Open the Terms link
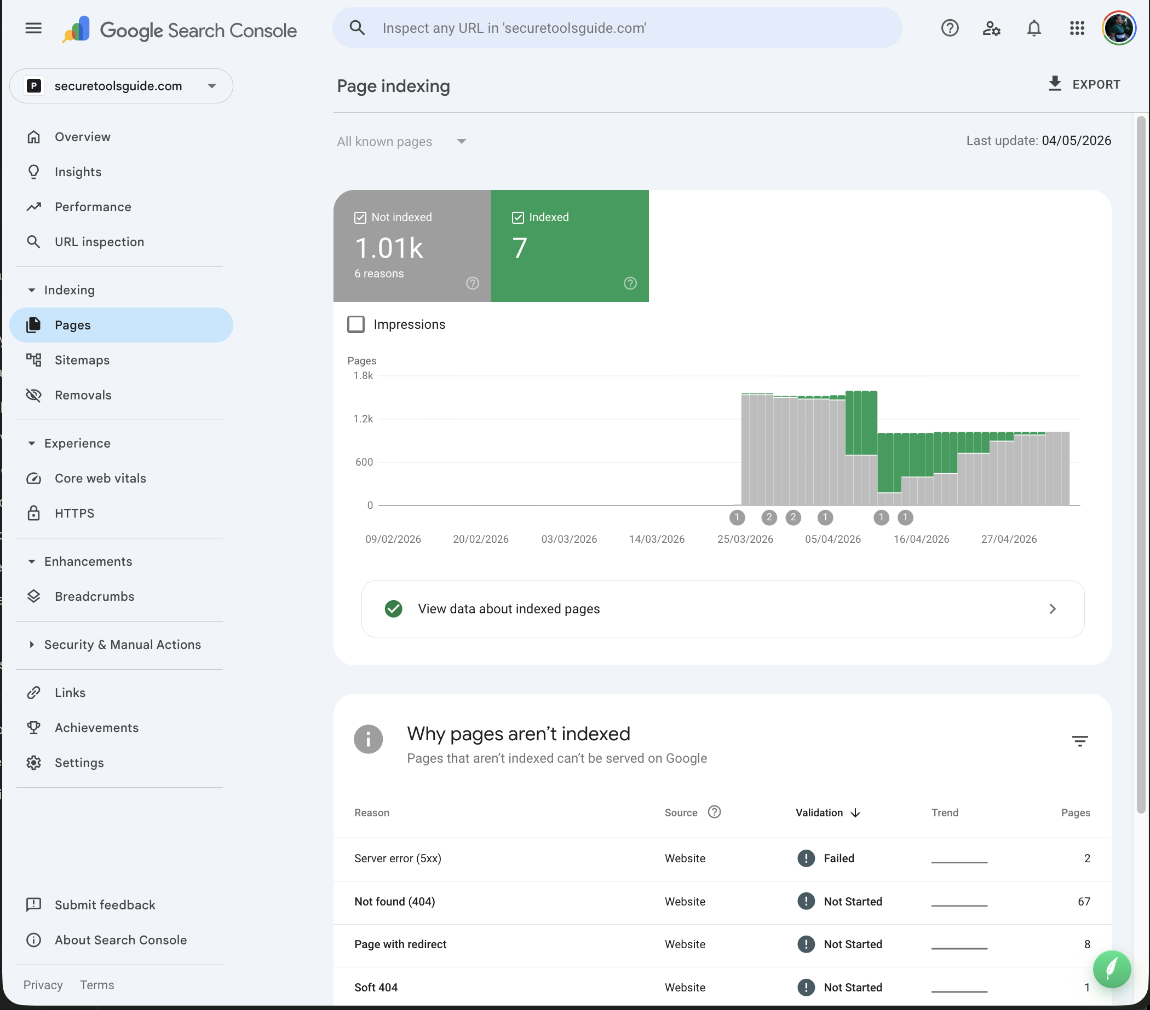The width and height of the screenshot is (1150, 1010). point(97,985)
